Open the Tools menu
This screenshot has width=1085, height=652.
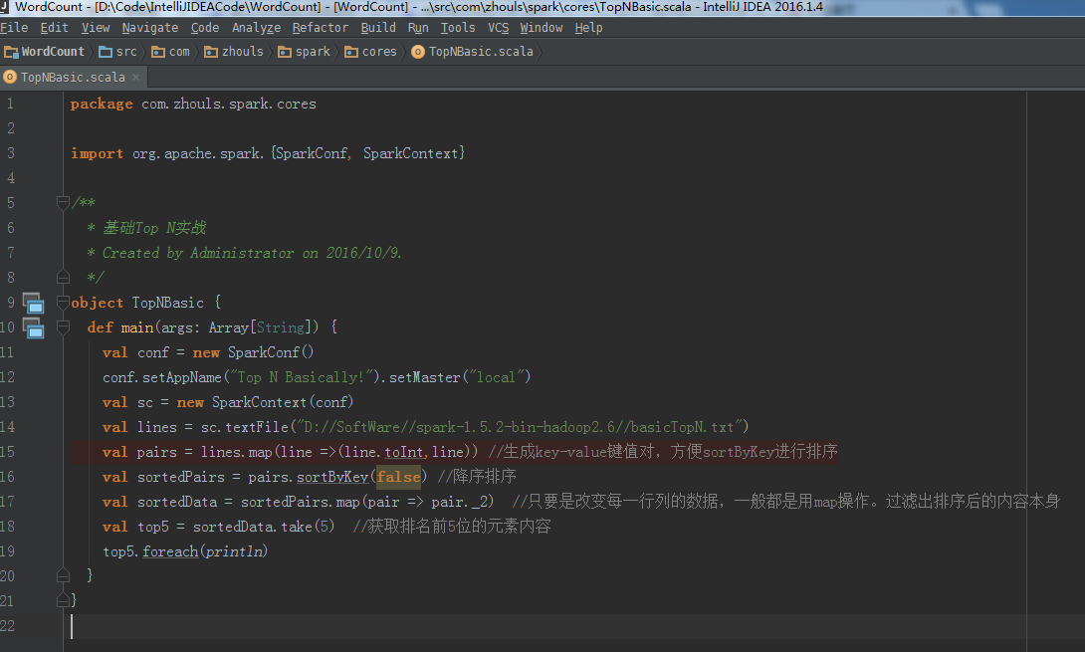[458, 28]
